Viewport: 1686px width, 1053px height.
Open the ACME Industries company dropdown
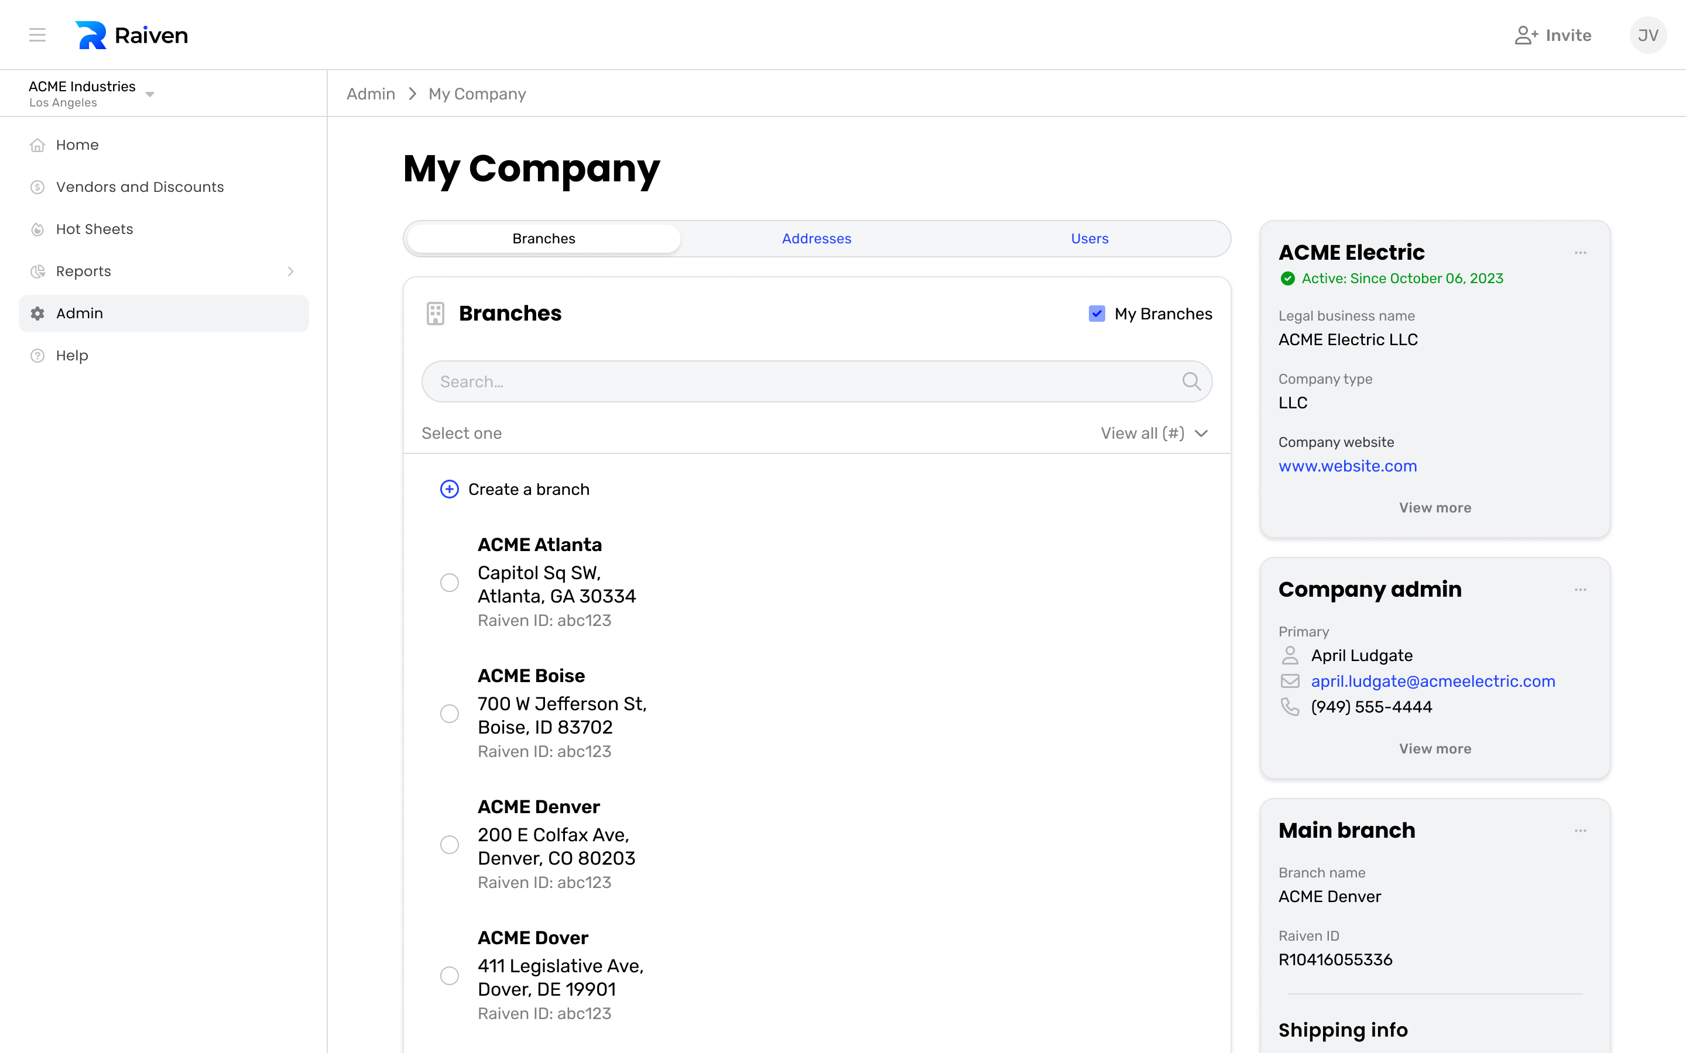point(91,94)
